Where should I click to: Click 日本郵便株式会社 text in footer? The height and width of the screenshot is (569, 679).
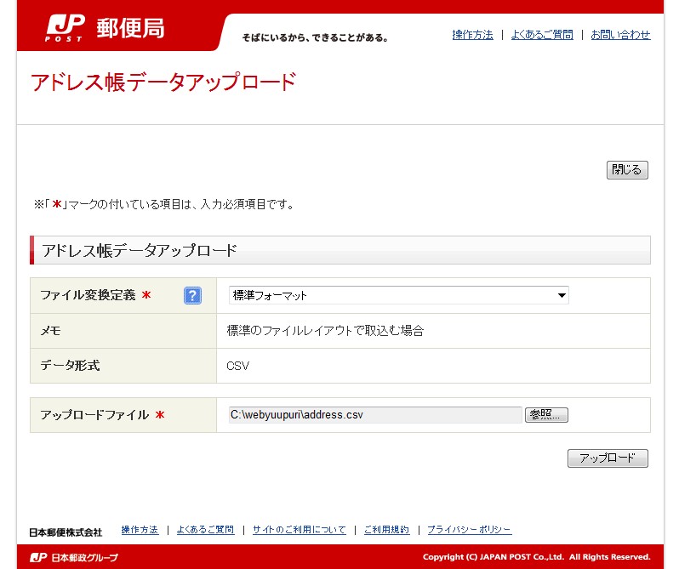[66, 532]
